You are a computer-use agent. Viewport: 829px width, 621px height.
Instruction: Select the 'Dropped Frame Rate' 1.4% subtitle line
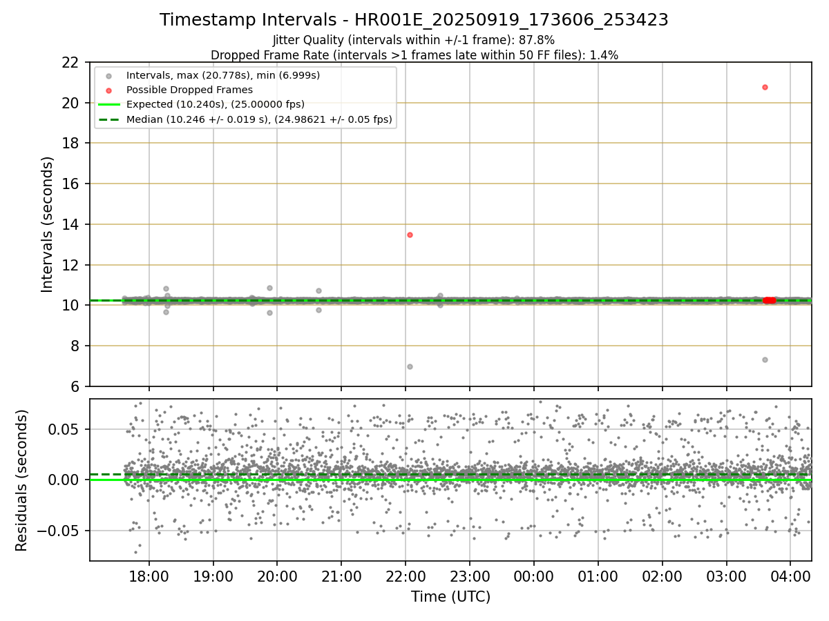coord(414,55)
